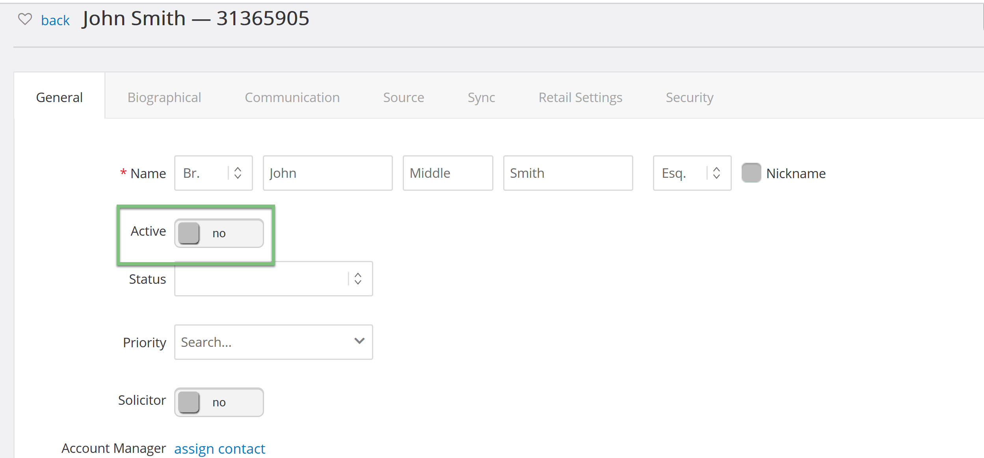Image resolution: width=984 pixels, height=458 pixels.
Task: Toggle the Active switch
Action: click(x=219, y=233)
